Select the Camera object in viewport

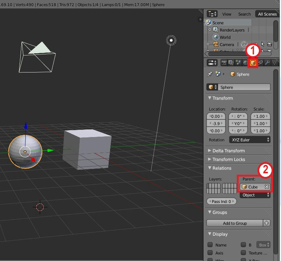coord(37,57)
